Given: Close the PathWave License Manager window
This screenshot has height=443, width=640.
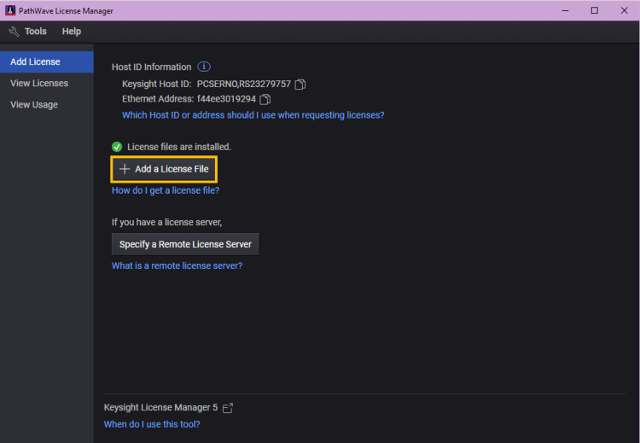Looking at the screenshot, I should pyautogui.click(x=624, y=10).
